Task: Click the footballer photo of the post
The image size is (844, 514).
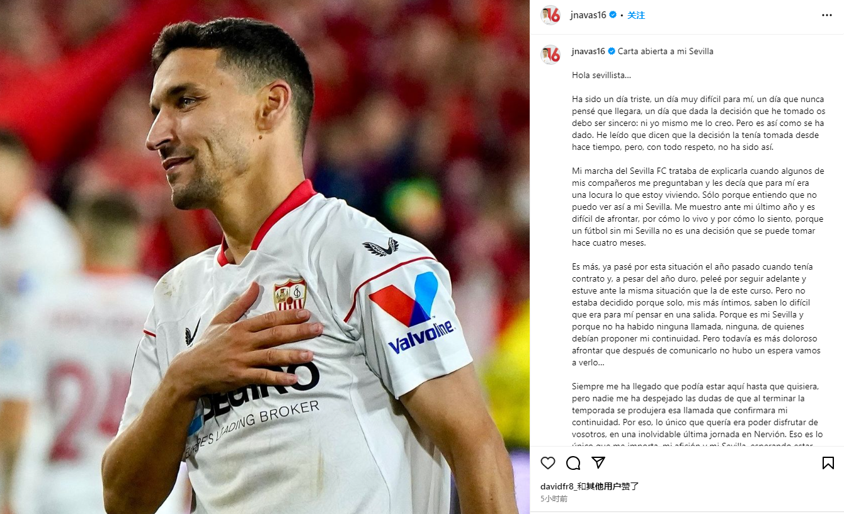Action: (x=265, y=257)
